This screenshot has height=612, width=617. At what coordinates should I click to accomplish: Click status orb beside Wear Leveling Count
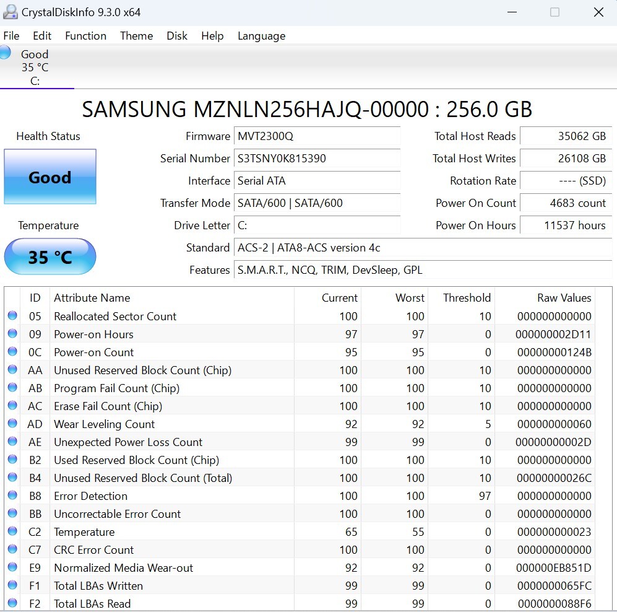(12, 424)
